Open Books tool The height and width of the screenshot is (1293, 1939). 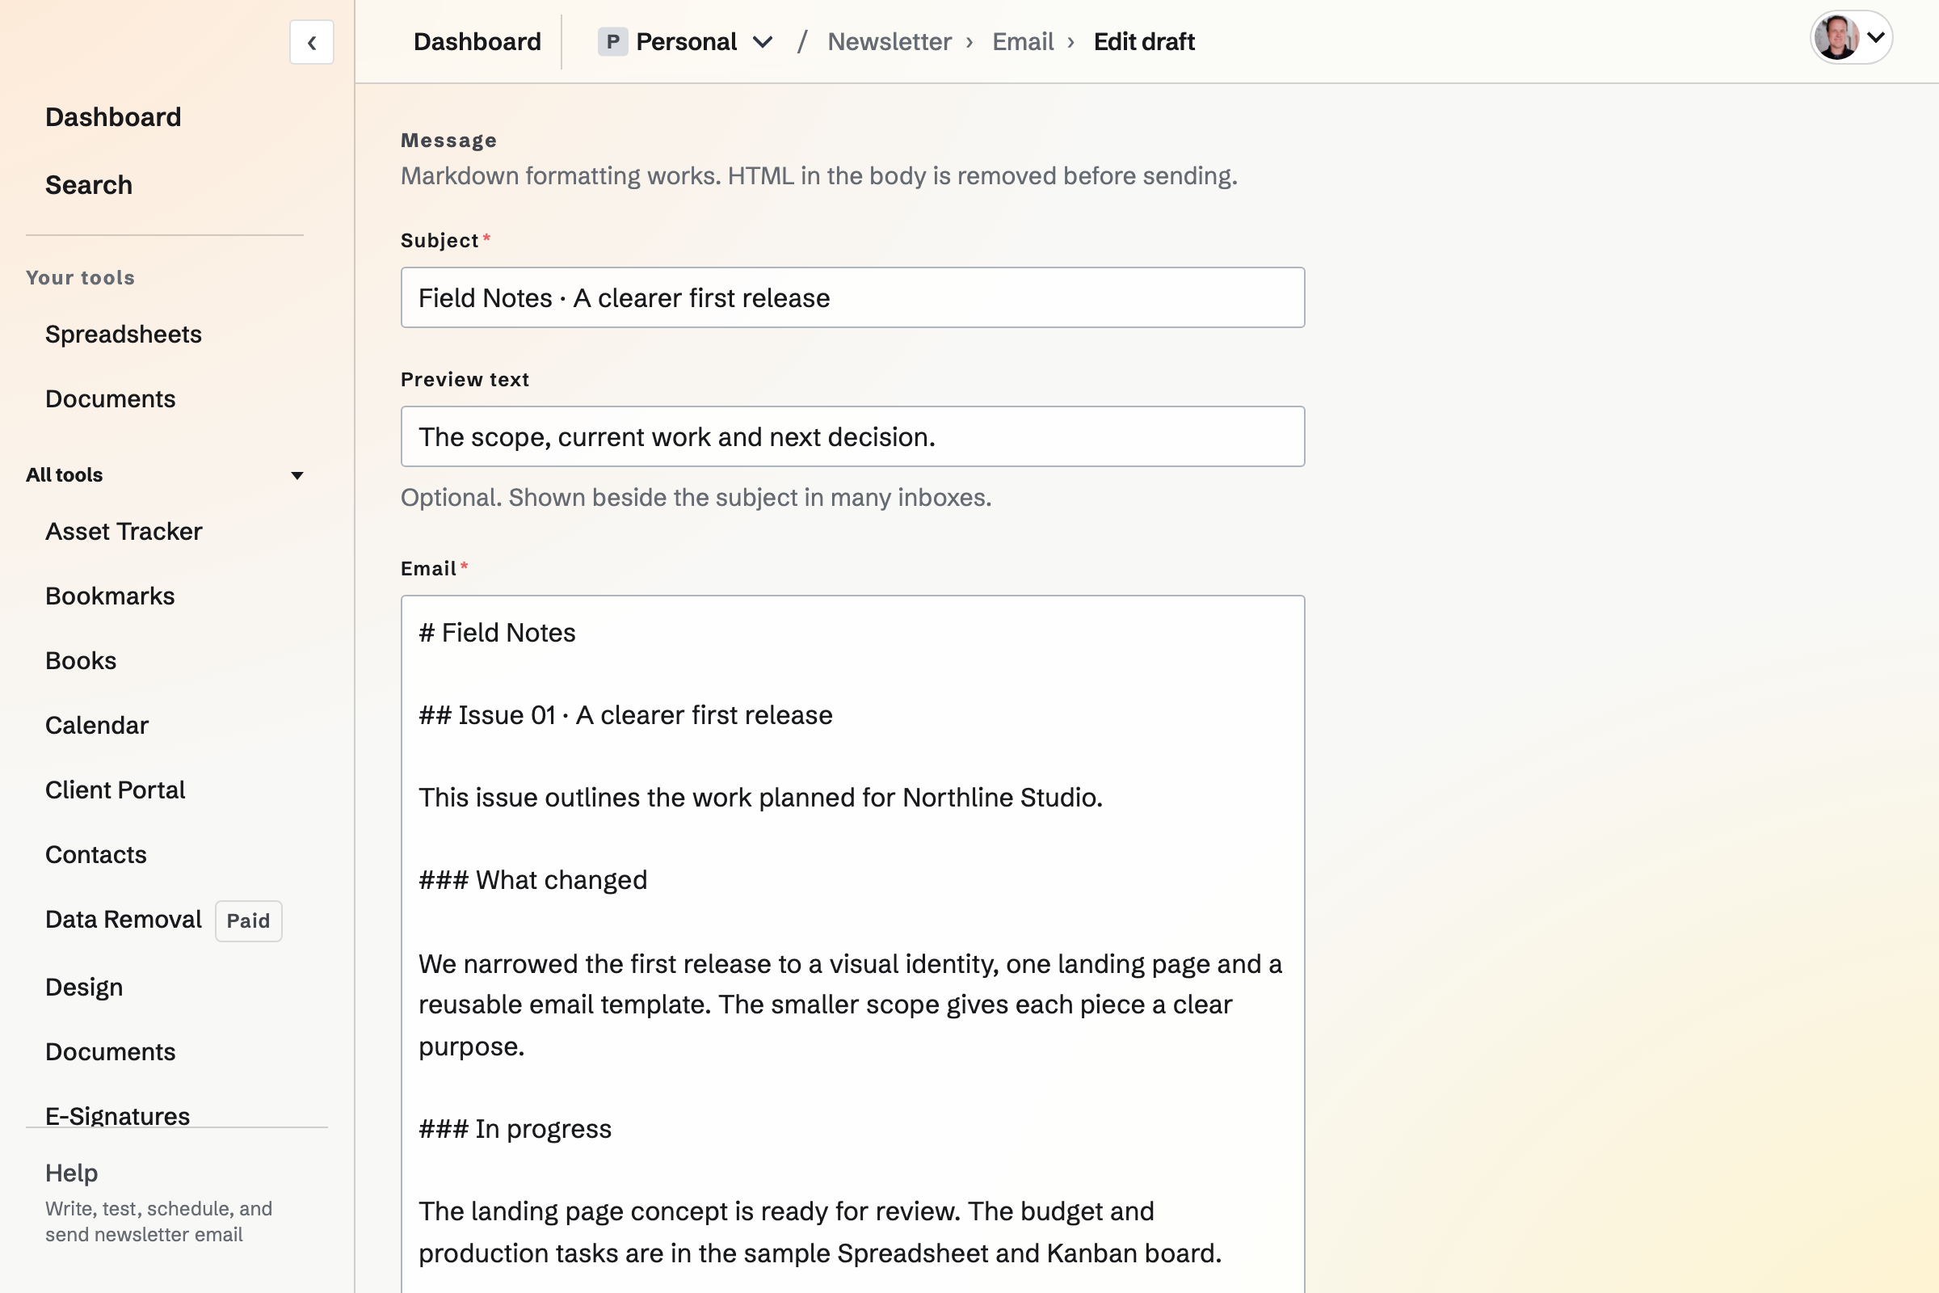click(81, 660)
